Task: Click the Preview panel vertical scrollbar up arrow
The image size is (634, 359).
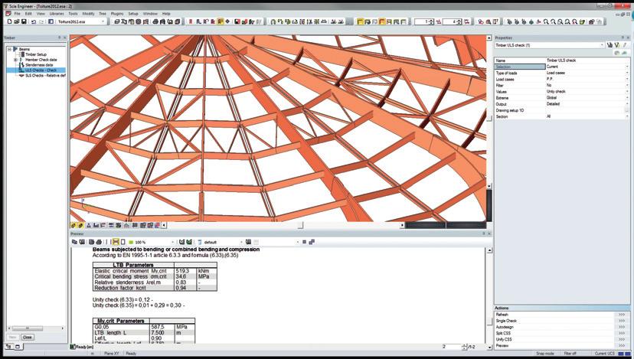Action: pos(489,250)
